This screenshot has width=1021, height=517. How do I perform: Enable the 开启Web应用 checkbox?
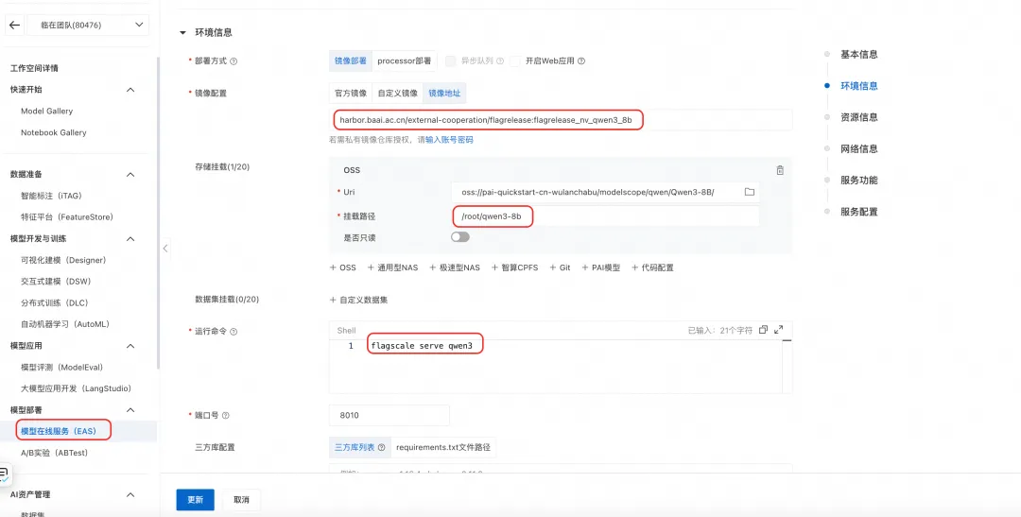(515, 61)
